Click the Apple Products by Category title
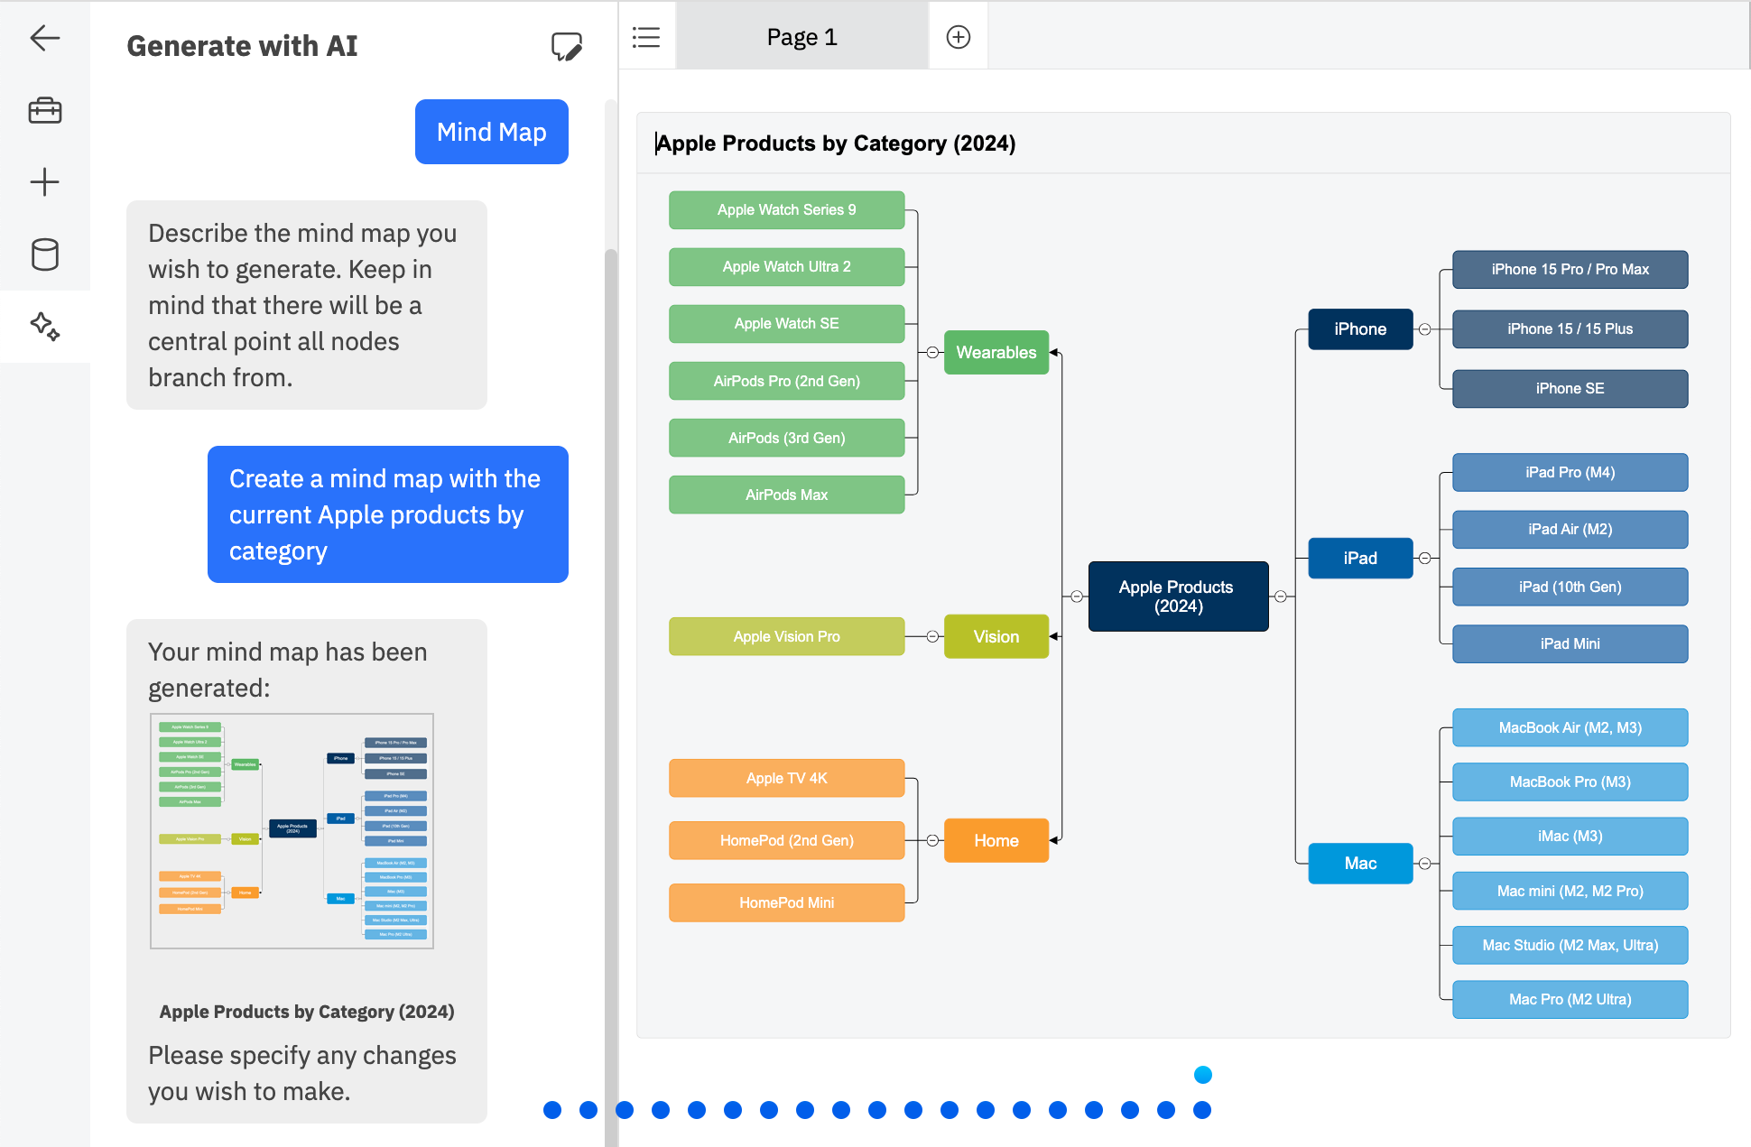Screen dimensions: 1751x1147 pos(836,143)
